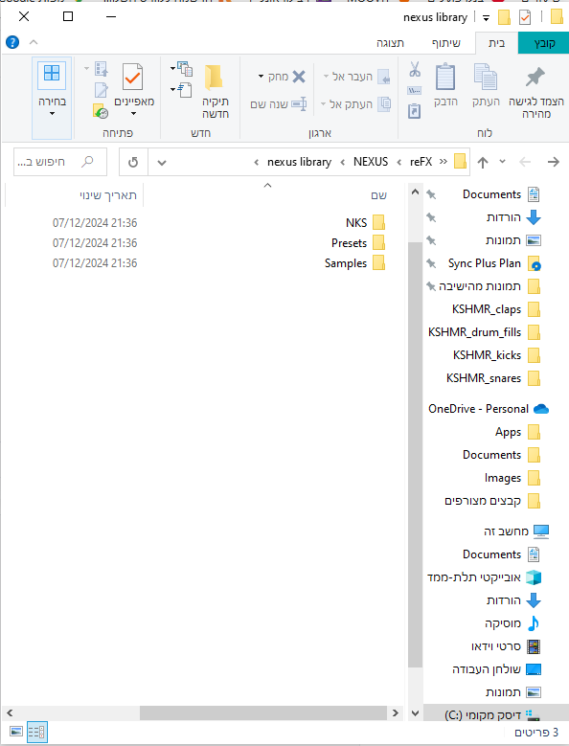Click navigation pane scroll down arrow
This screenshot has width=569, height=746.
[x=415, y=713]
